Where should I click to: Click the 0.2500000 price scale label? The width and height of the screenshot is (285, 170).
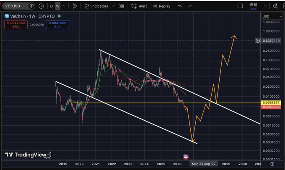[271, 51]
